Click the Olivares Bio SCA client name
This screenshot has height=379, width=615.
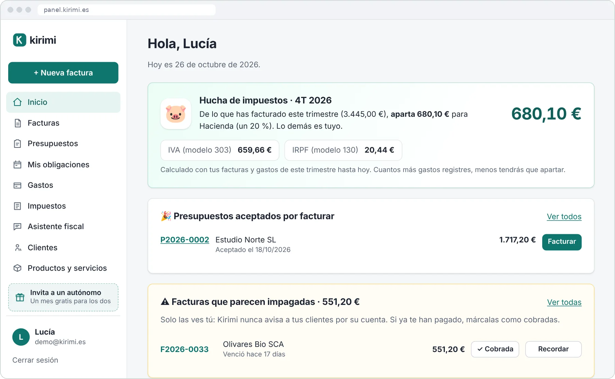pyautogui.click(x=253, y=344)
